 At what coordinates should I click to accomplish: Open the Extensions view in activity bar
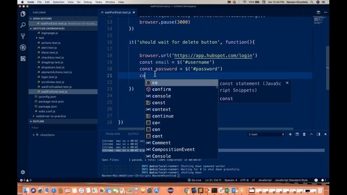(23, 58)
